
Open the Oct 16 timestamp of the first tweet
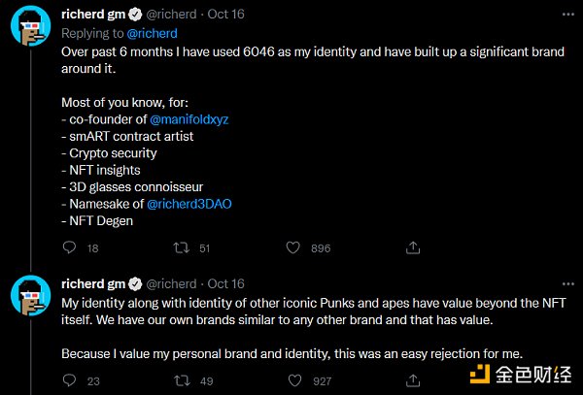pyautogui.click(x=225, y=16)
